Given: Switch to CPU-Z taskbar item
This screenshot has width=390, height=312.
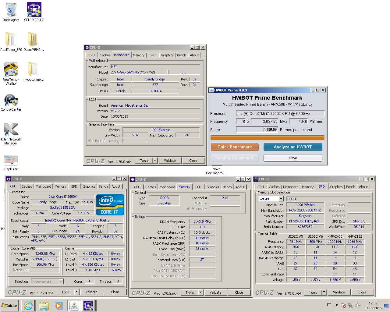Looking at the screenshot, I should click(89, 306).
